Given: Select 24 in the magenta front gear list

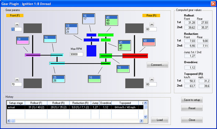Looking at the screenshot, I should (x=23, y=39).
